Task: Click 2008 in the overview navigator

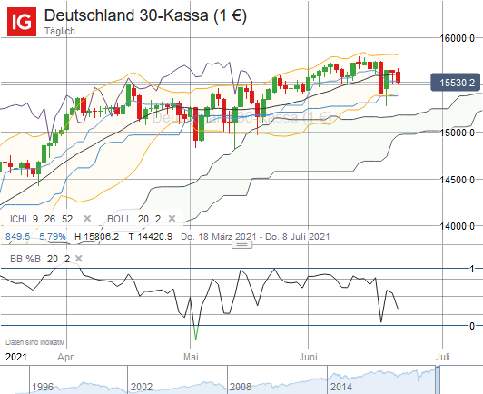Action: [x=241, y=387]
